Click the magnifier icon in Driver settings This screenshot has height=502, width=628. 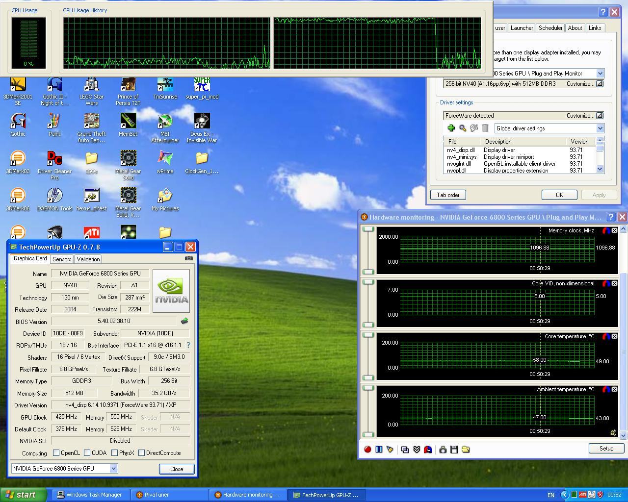462,128
